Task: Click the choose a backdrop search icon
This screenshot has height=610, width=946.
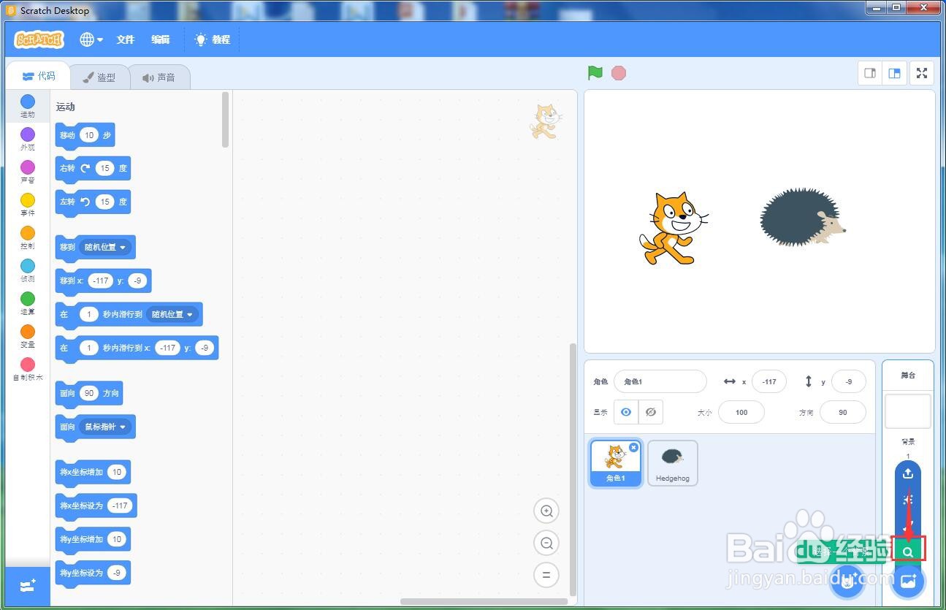Action: (x=908, y=552)
